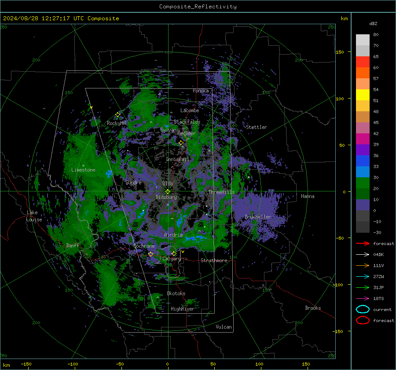396x370 pixels.
Task: Click the bright orange 57-60 dBZ swatch
Action: pos(363,73)
